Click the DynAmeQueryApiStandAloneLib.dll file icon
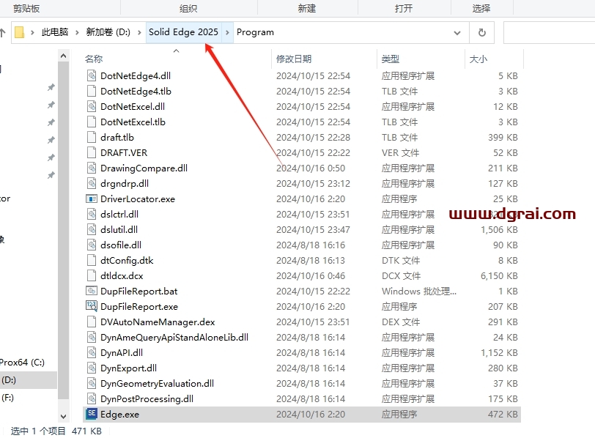The height and width of the screenshot is (438, 595). point(92,337)
